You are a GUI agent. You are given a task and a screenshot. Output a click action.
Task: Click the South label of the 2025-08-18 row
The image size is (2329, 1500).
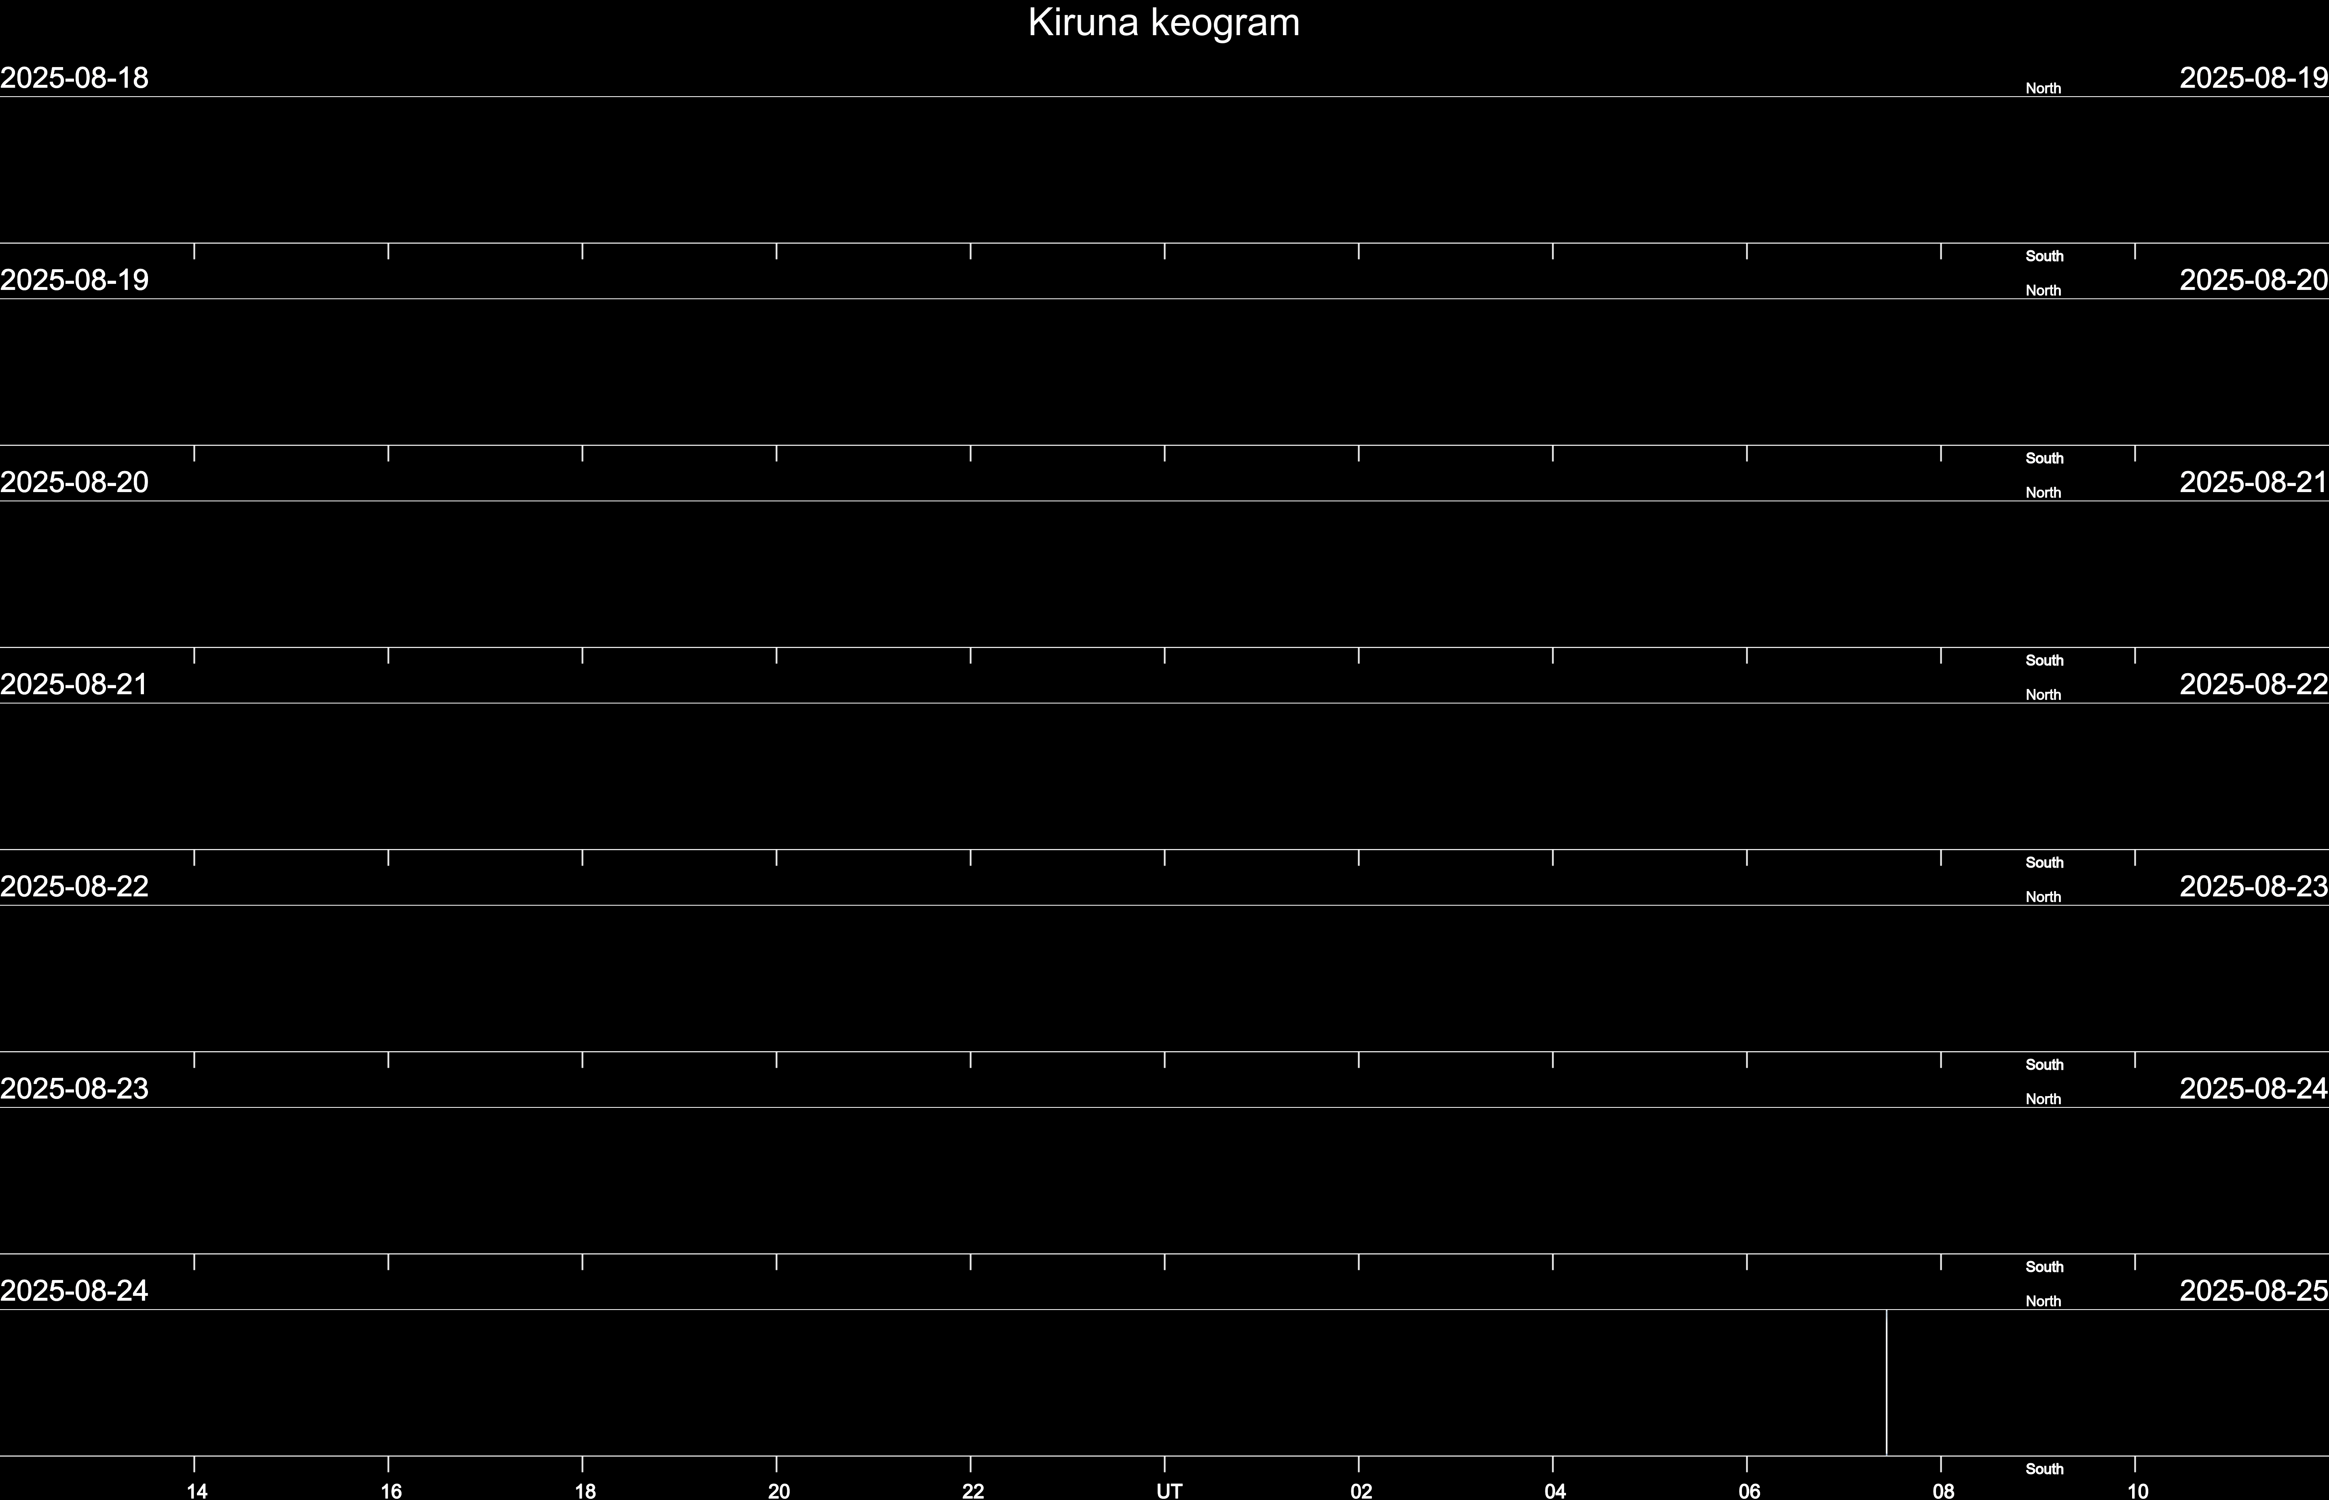2045,256
